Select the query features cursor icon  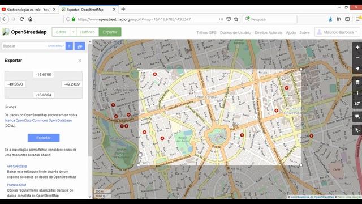[357, 130]
